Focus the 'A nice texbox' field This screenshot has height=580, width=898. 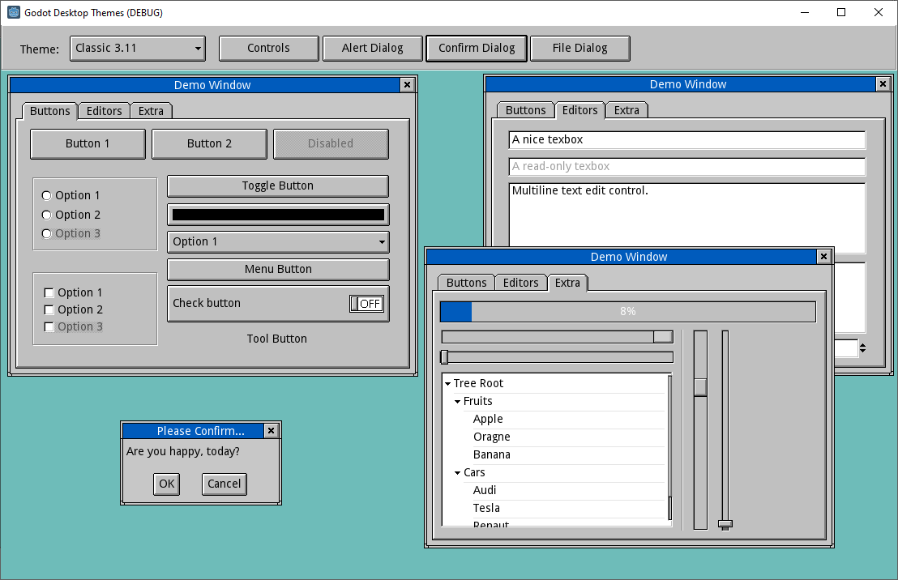(686, 139)
